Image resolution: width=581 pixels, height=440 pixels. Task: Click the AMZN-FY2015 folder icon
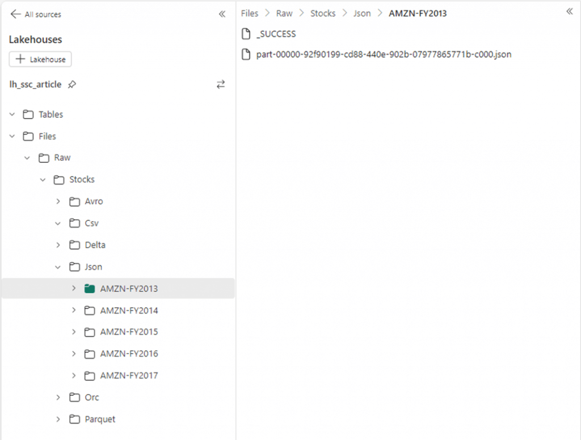[x=90, y=332]
